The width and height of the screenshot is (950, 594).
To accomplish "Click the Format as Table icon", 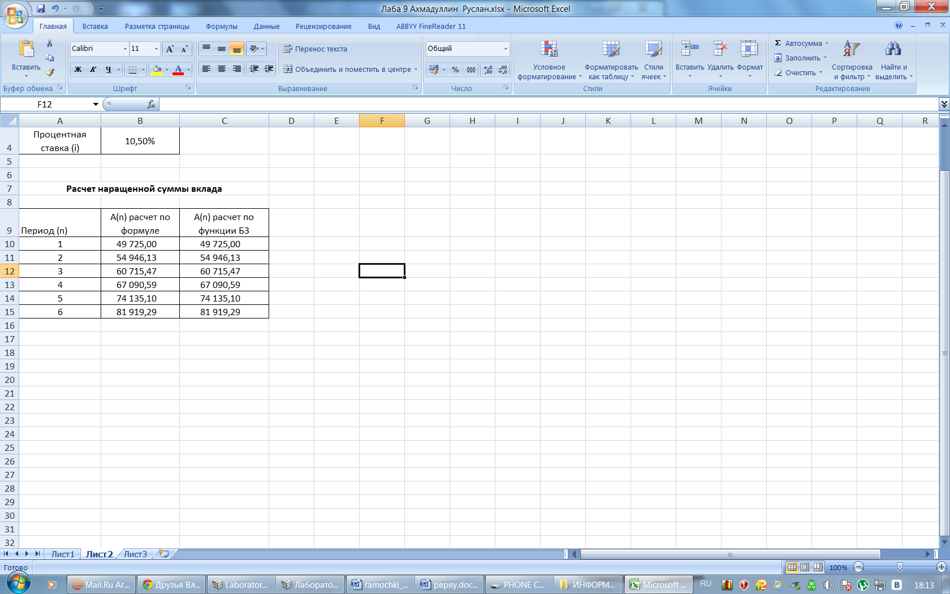I will (x=611, y=49).
